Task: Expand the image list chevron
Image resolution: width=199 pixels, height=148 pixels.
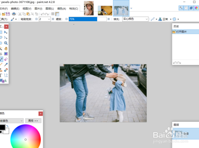Action: (131, 8)
